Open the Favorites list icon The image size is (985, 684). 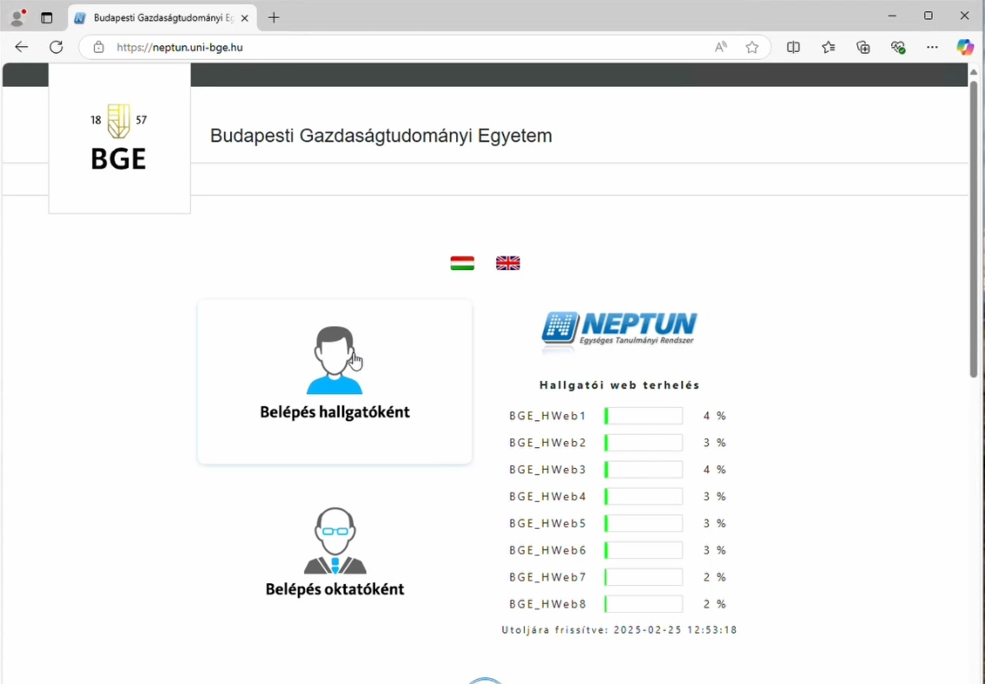[829, 47]
